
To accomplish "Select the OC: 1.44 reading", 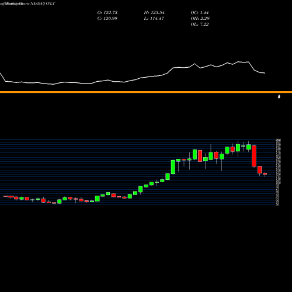I will (x=200, y=13).
